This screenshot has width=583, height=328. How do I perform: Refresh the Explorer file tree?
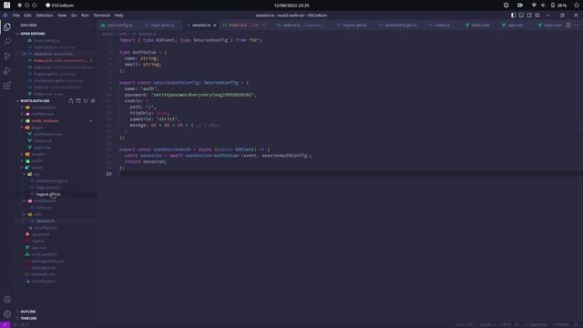(x=86, y=101)
